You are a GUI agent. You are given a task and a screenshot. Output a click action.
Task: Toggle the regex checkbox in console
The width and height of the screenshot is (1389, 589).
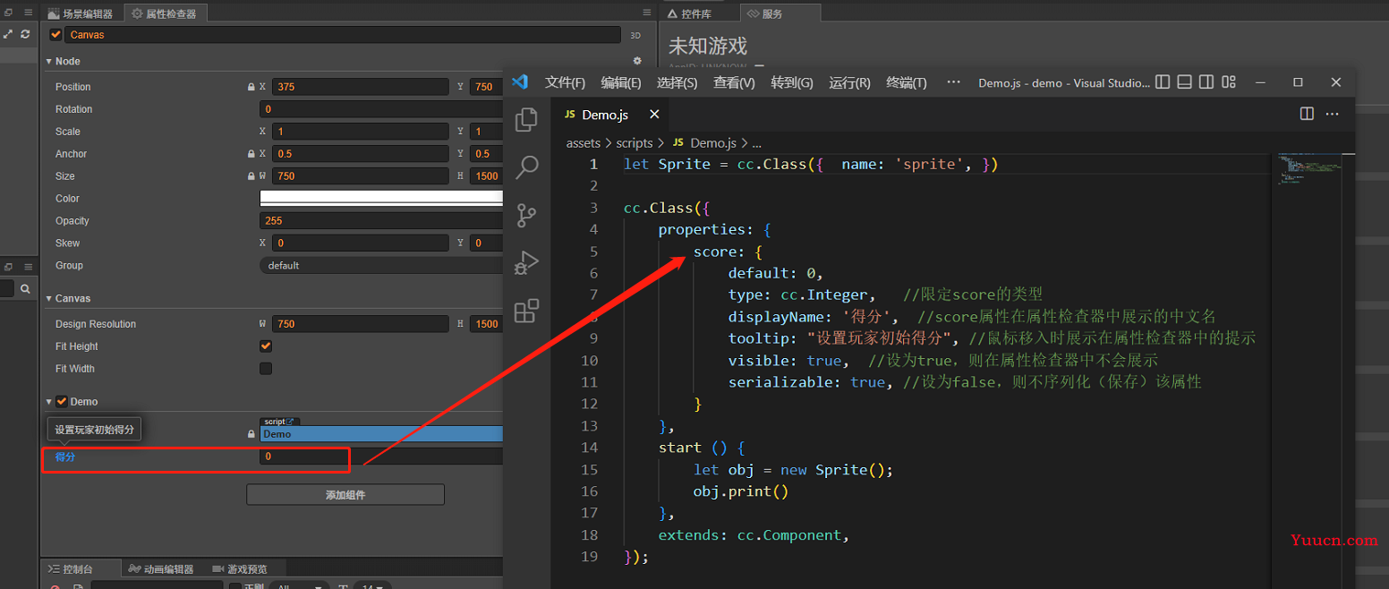[x=236, y=586]
